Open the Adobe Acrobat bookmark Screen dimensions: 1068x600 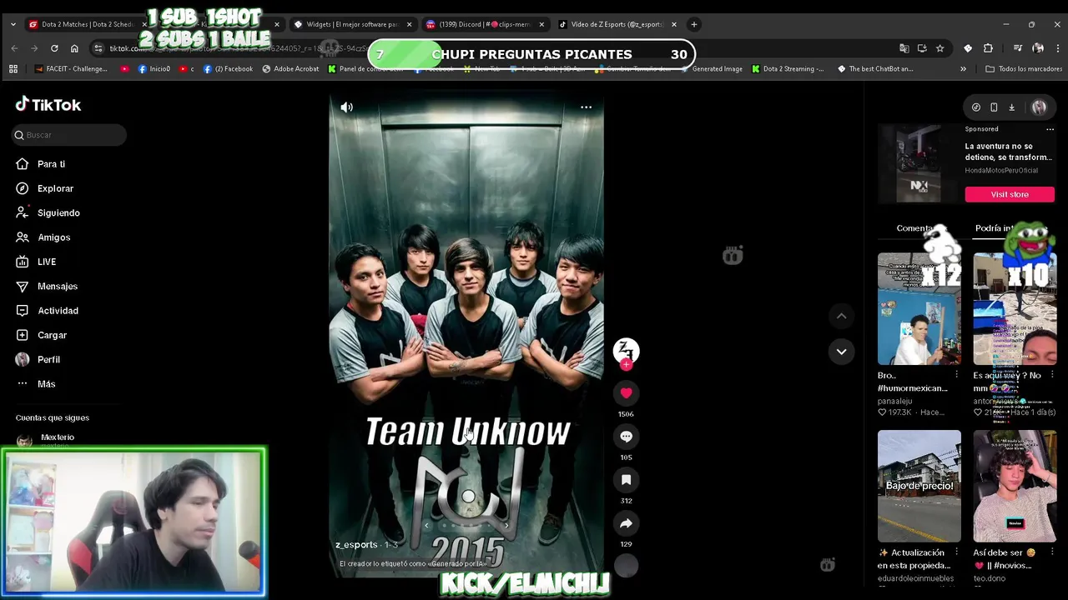pos(290,69)
